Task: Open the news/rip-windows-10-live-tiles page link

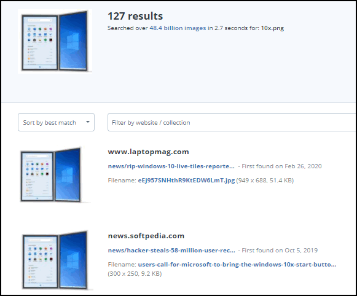Action: [x=171, y=166]
